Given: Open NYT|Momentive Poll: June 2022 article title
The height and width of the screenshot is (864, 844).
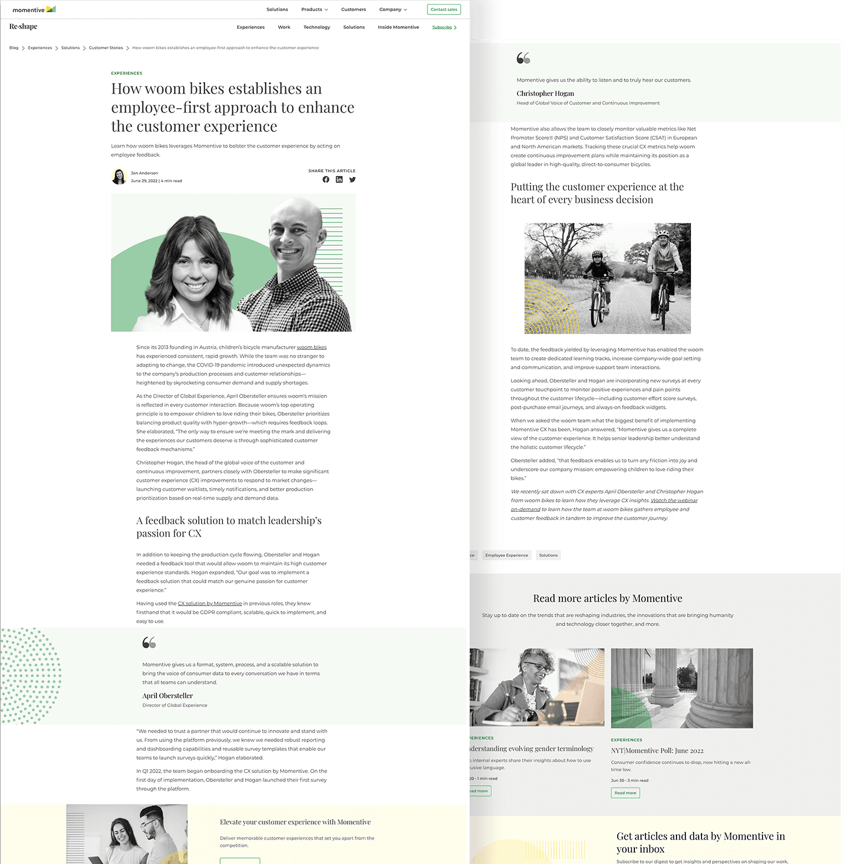Looking at the screenshot, I should tap(657, 751).
